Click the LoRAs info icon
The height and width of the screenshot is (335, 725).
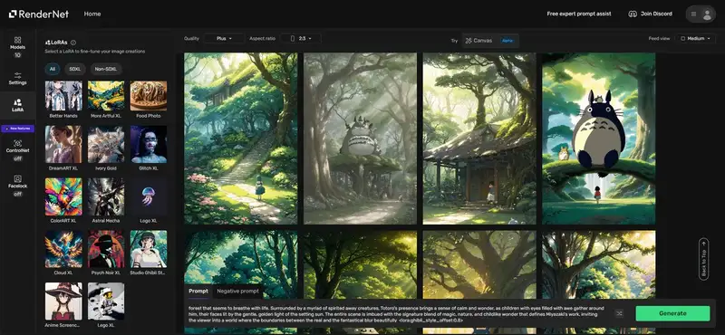click(x=73, y=42)
